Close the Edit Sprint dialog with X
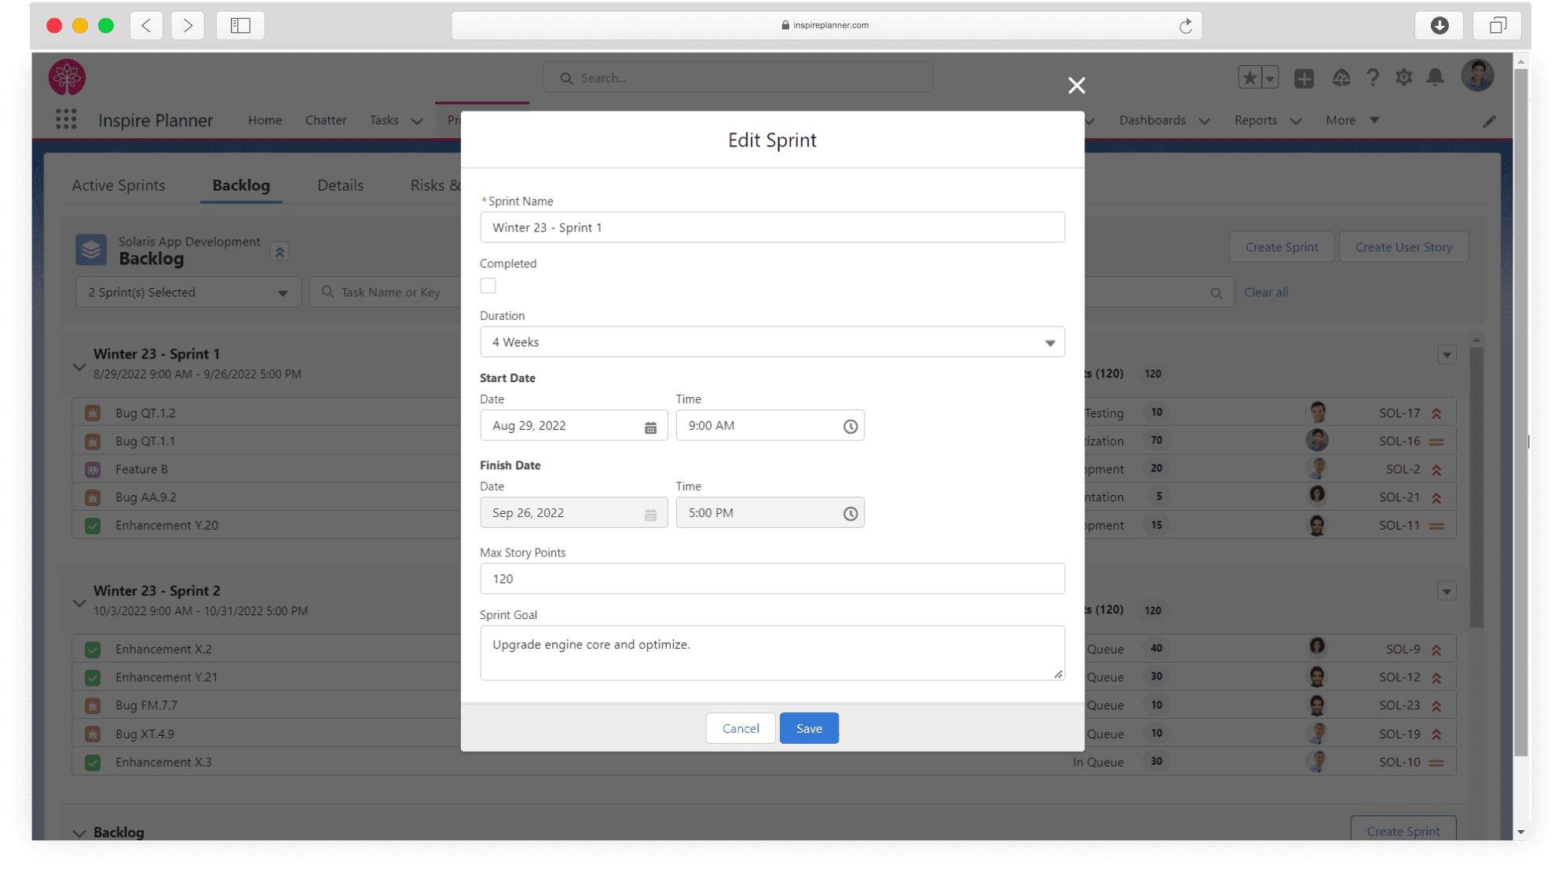 (x=1076, y=86)
